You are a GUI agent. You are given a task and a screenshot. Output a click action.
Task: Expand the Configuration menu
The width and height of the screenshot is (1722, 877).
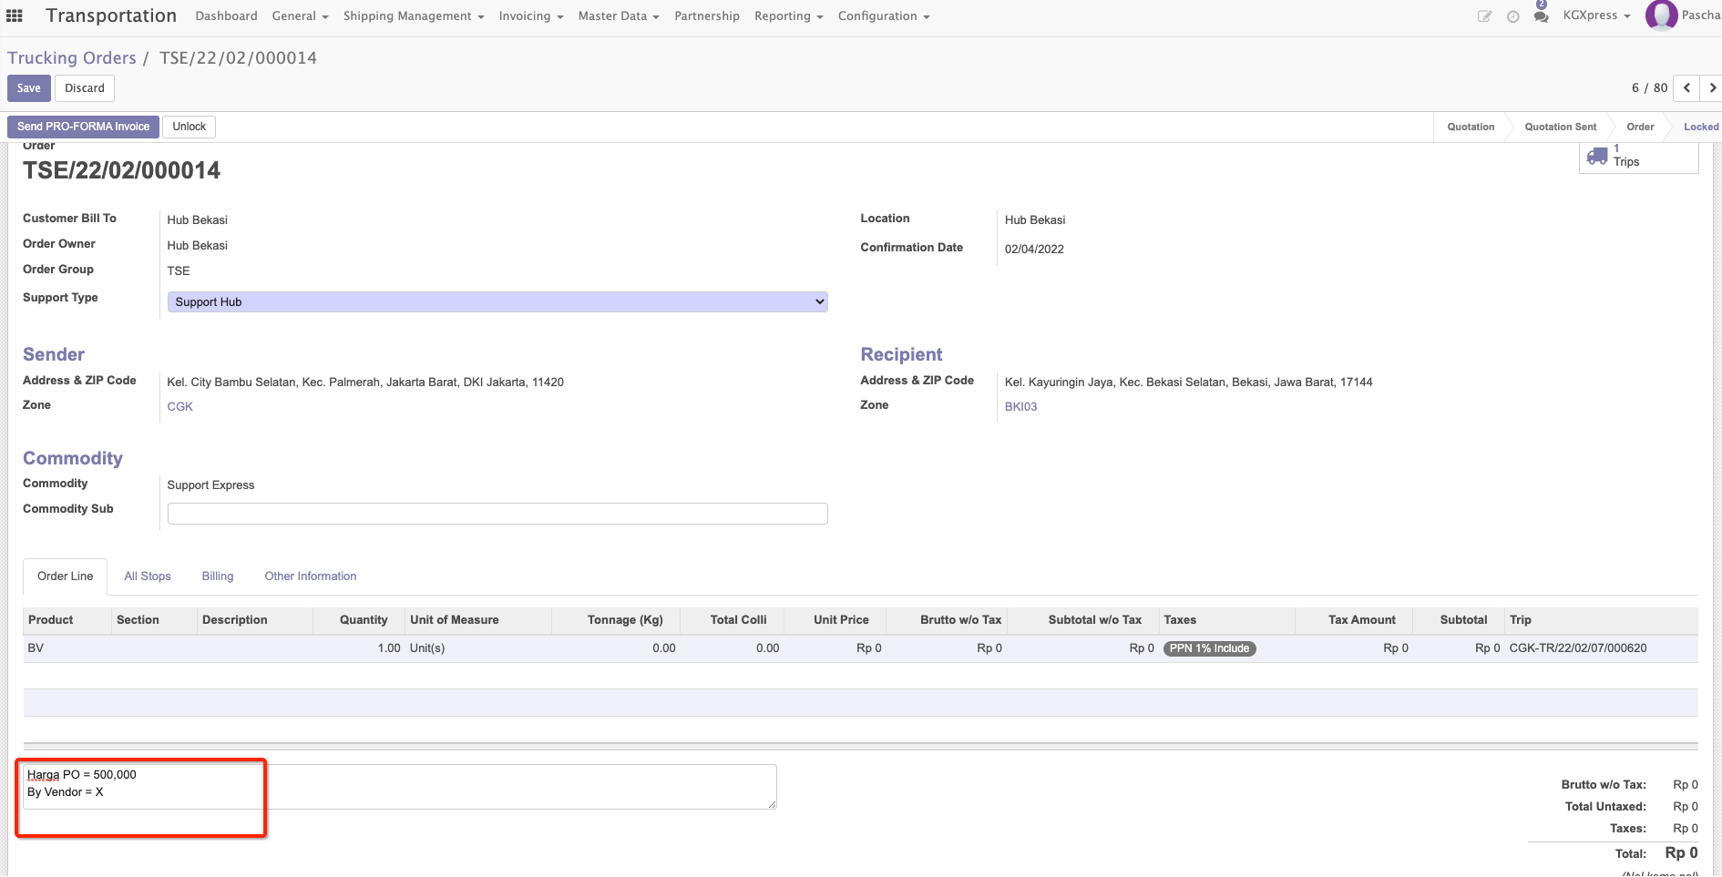[884, 16]
